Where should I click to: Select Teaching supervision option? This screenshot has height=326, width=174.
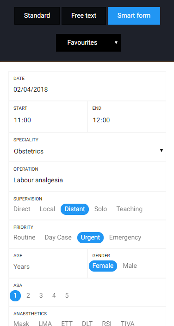(x=129, y=209)
